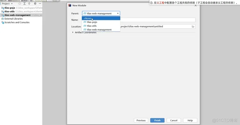This screenshot has width=240, height=125.
Task: Click the Expand All icon in Project panel
Action: pos(24,4)
